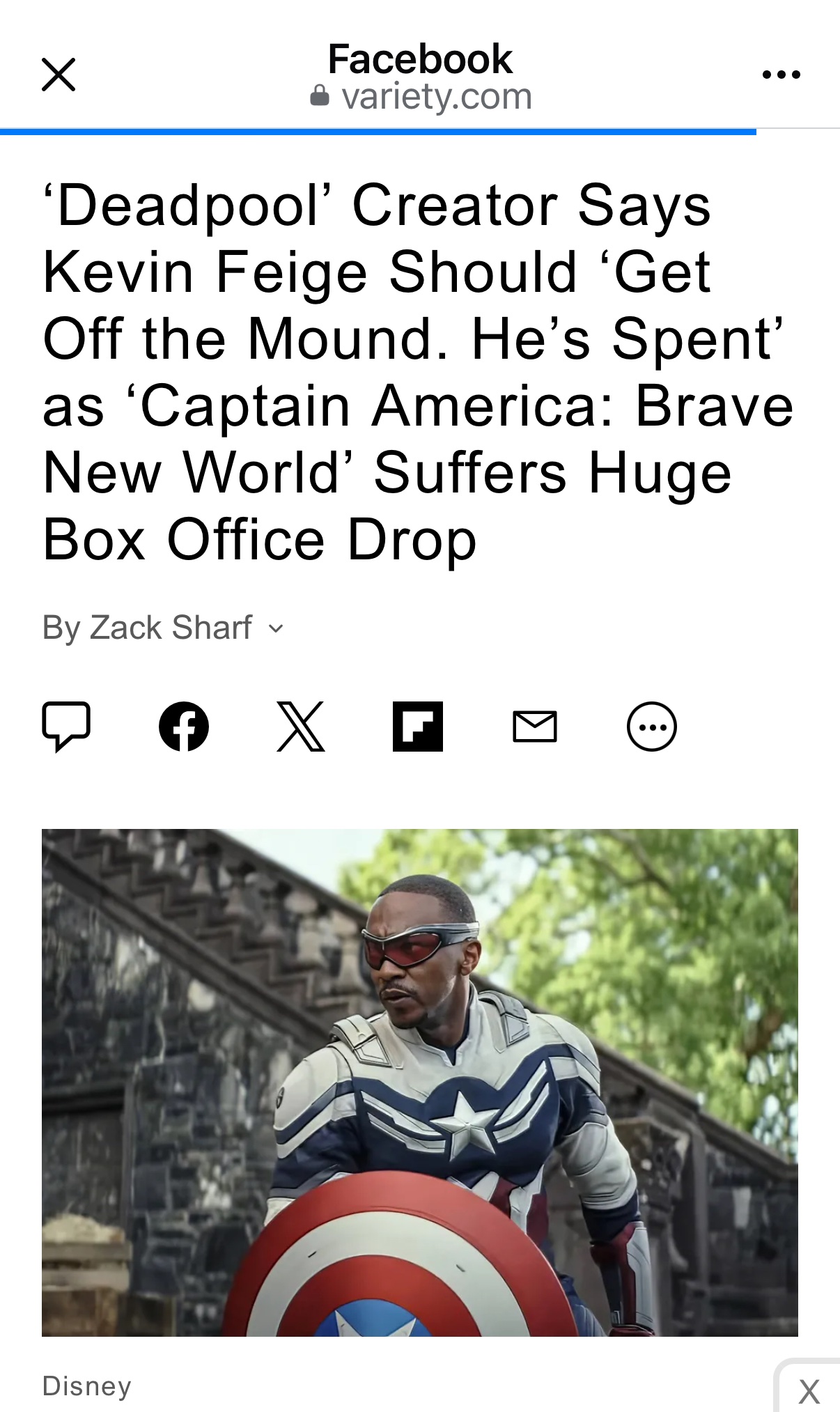Image resolution: width=840 pixels, height=1412 pixels.
Task: Tap the lock icon beside variety.com
Action: tap(319, 95)
